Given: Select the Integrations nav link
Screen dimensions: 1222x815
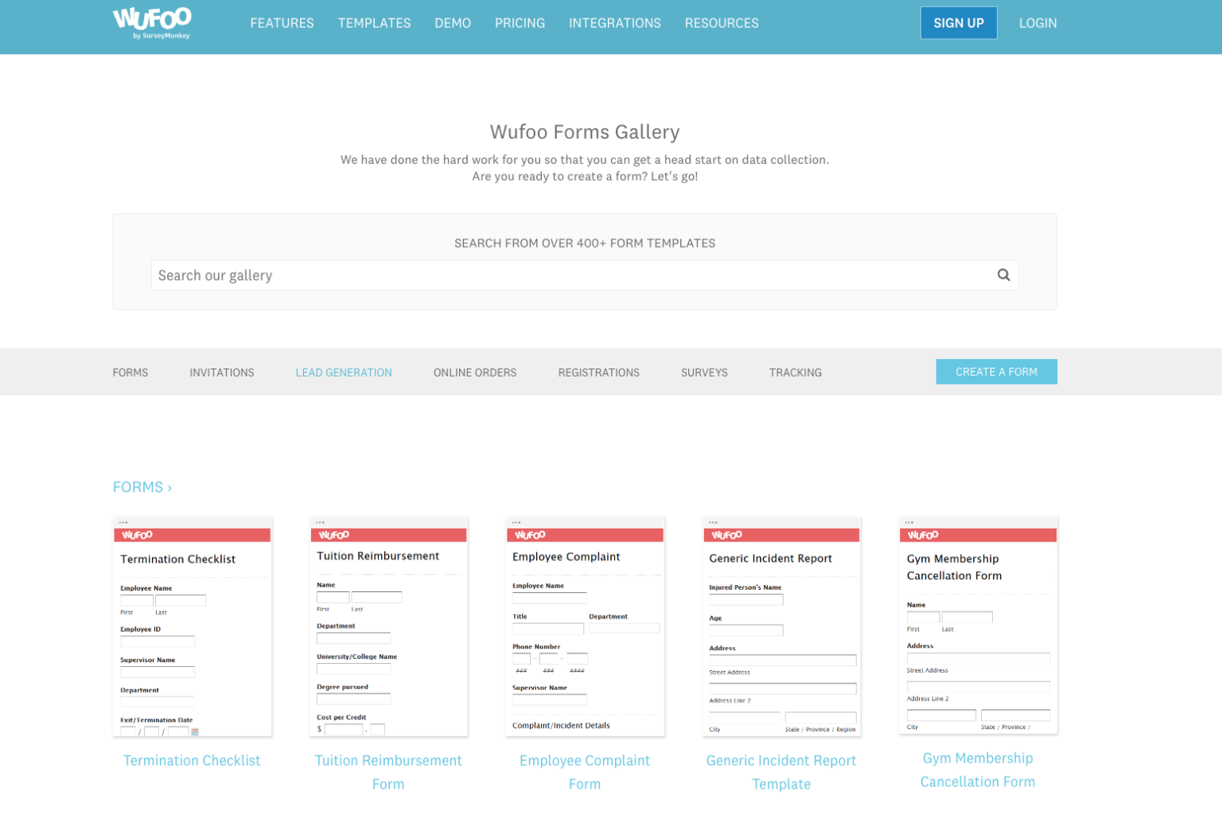Looking at the screenshot, I should click(614, 23).
